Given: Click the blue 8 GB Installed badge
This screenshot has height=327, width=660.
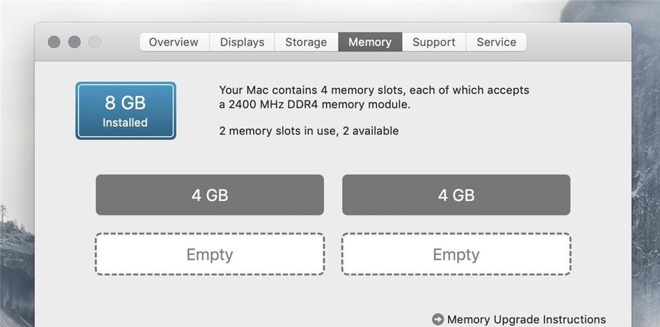Looking at the screenshot, I should pyautogui.click(x=125, y=111).
